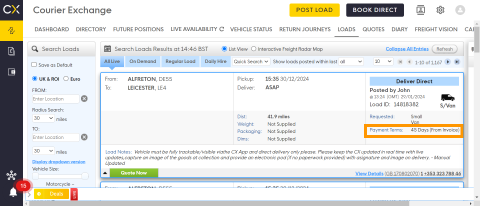Screen dimensions: 480x206
Task: Click the Collapse All Entries link
Action: (407, 49)
